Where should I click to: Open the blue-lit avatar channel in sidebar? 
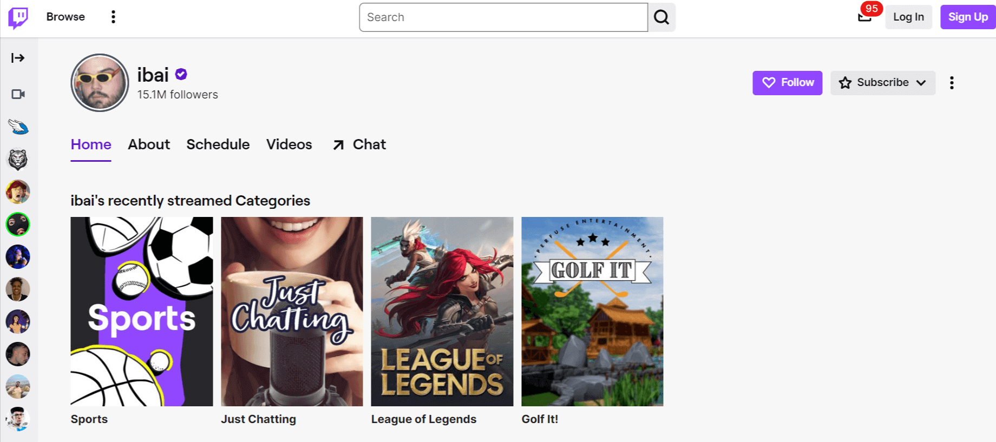tap(18, 257)
